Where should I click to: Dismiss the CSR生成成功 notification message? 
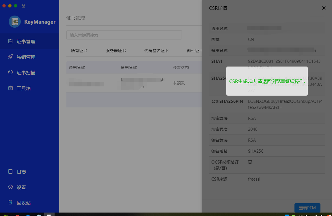pyautogui.click(x=267, y=81)
